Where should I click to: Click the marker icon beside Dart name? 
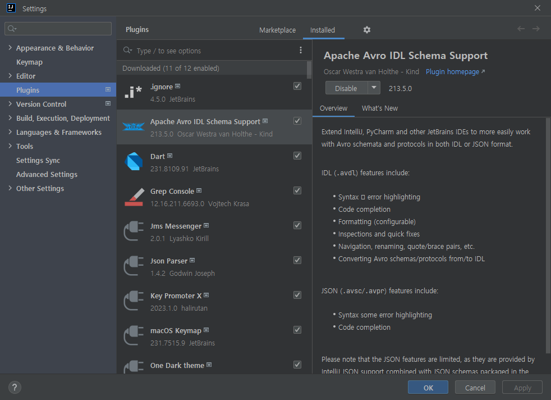(169, 156)
